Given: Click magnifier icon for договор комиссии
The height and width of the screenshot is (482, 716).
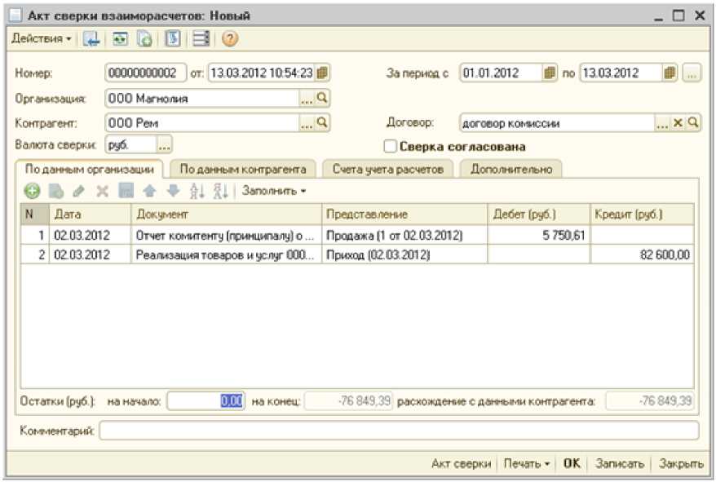Looking at the screenshot, I should pos(693,123).
